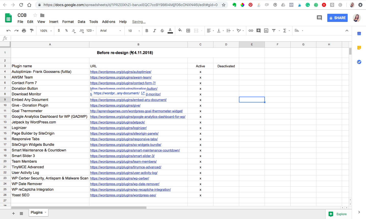Image resolution: width=366 pixels, height=219 pixels.
Task: Click the open-link icon in URL preview
Action: 143,93
